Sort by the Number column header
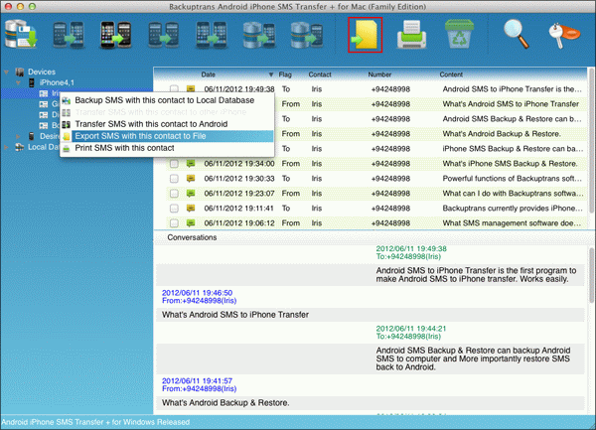The width and height of the screenshot is (596, 430). 379,74
